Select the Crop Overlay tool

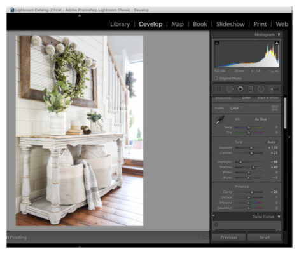tap(218, 90)
